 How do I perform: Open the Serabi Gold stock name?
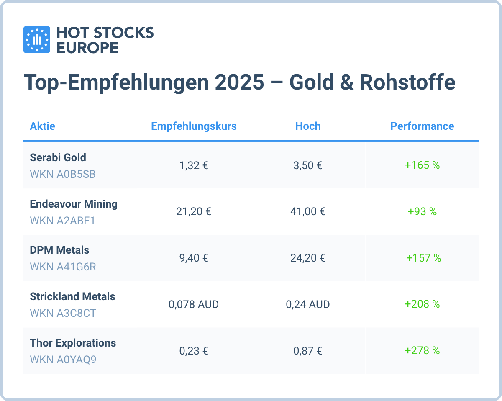pyautogui.click(x=58, y=157)
